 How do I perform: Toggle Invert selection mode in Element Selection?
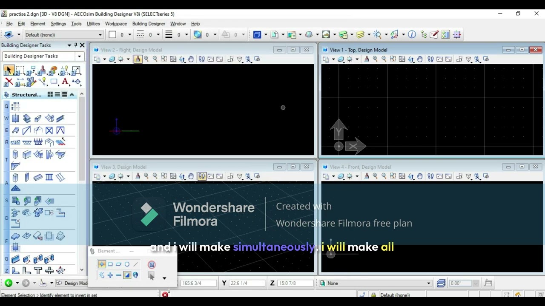[127, 275]
